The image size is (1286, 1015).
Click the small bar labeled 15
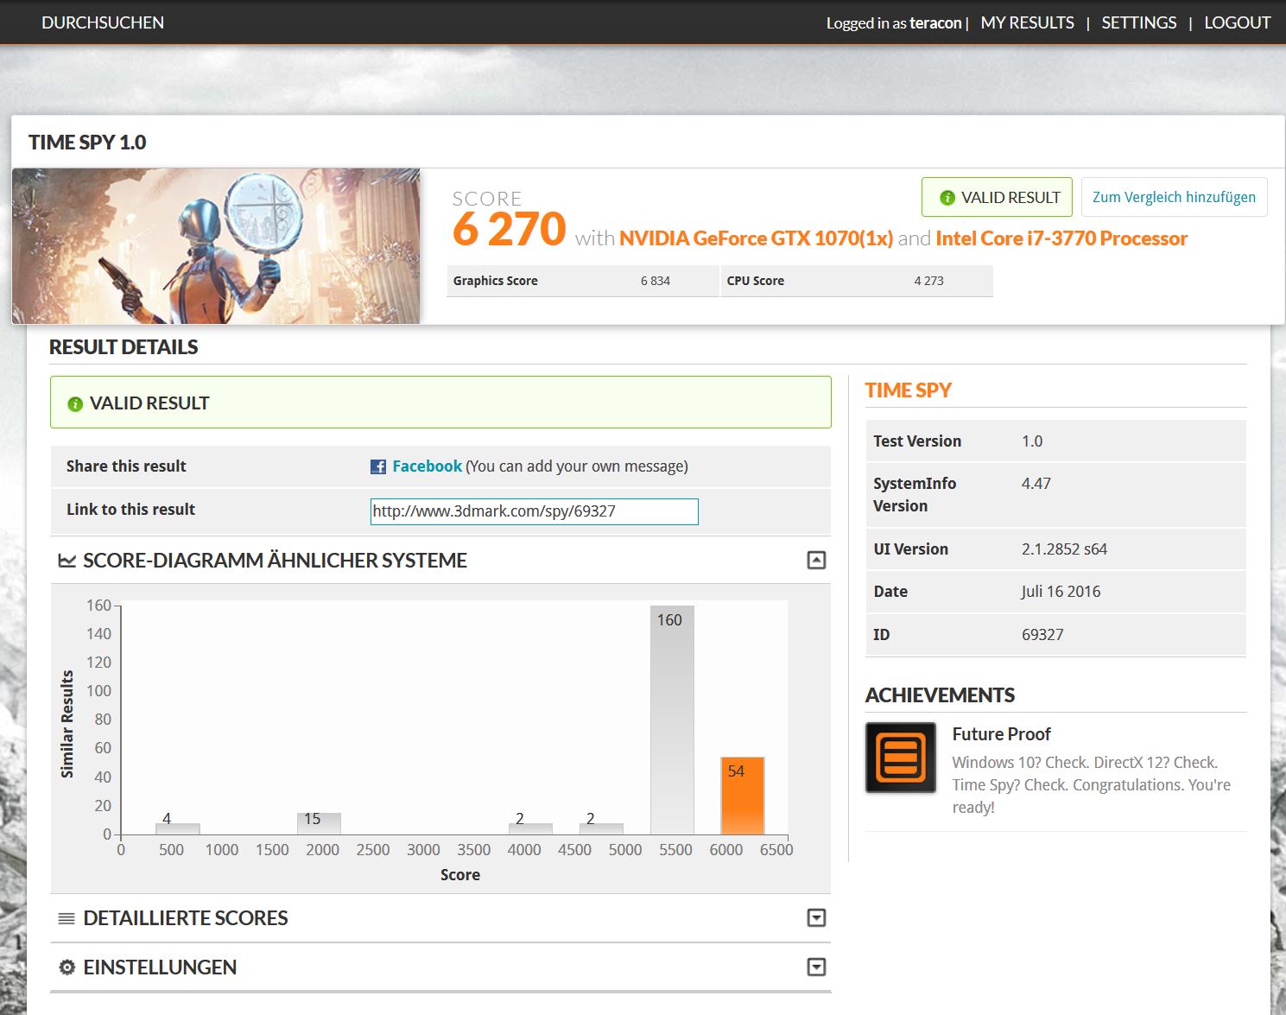[x=319, y=823]
